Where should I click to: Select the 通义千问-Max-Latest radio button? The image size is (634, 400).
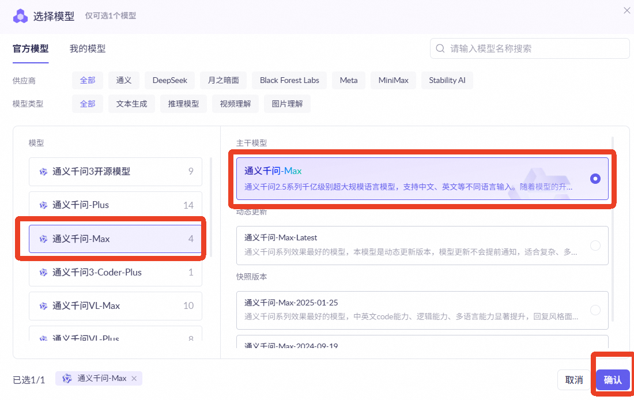click(x=595, y=246)
